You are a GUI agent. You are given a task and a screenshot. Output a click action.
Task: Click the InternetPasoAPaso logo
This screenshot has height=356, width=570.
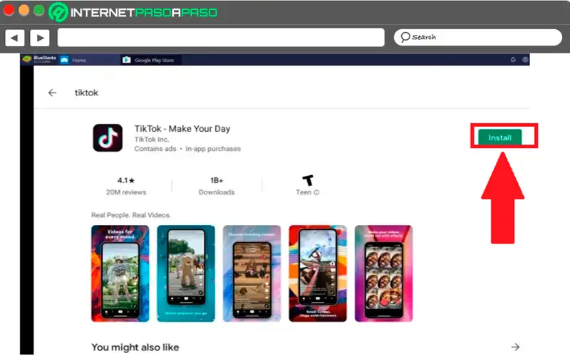pyautogui.click(x=133, y=12)
